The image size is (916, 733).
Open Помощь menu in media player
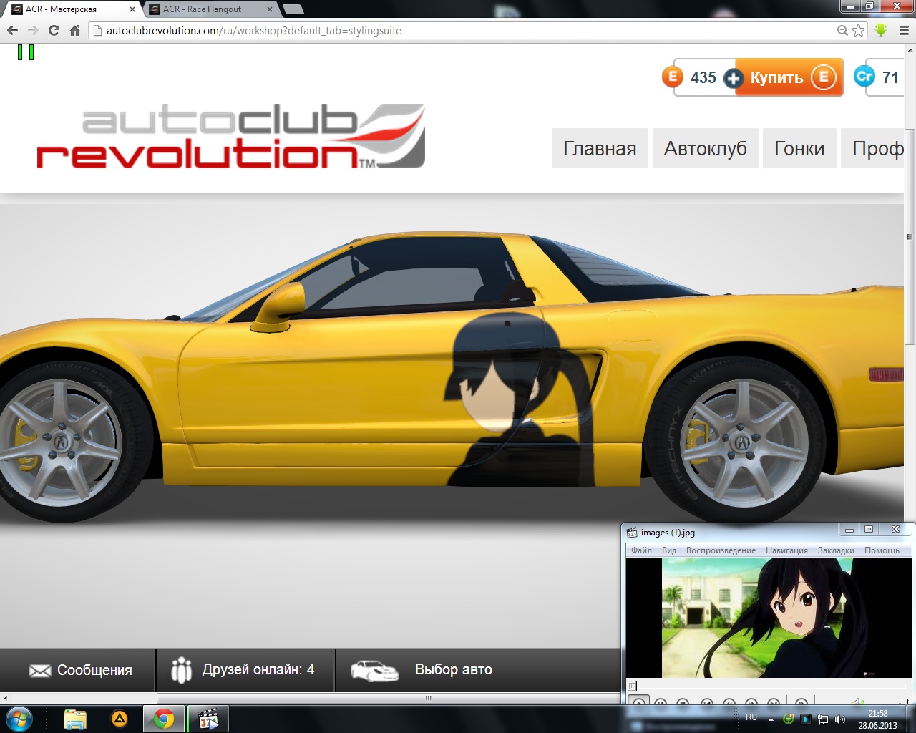(882, 550)
